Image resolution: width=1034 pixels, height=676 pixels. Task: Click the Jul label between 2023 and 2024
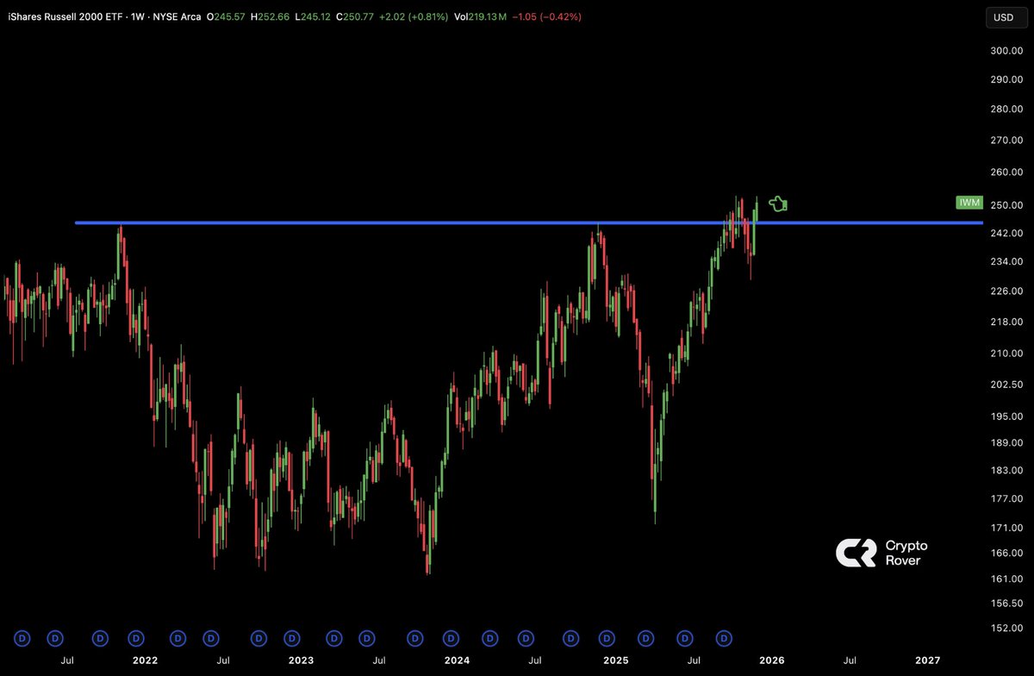tap(379, 660)
